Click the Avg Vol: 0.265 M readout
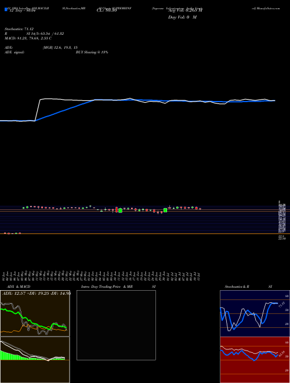 pyautogui.click(x=185, y=10)
